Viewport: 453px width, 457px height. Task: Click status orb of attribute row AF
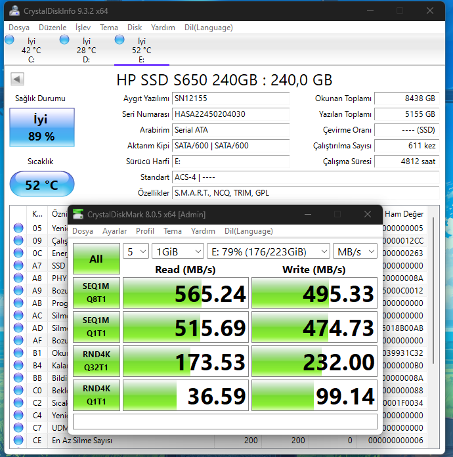(x=18, y=340)
